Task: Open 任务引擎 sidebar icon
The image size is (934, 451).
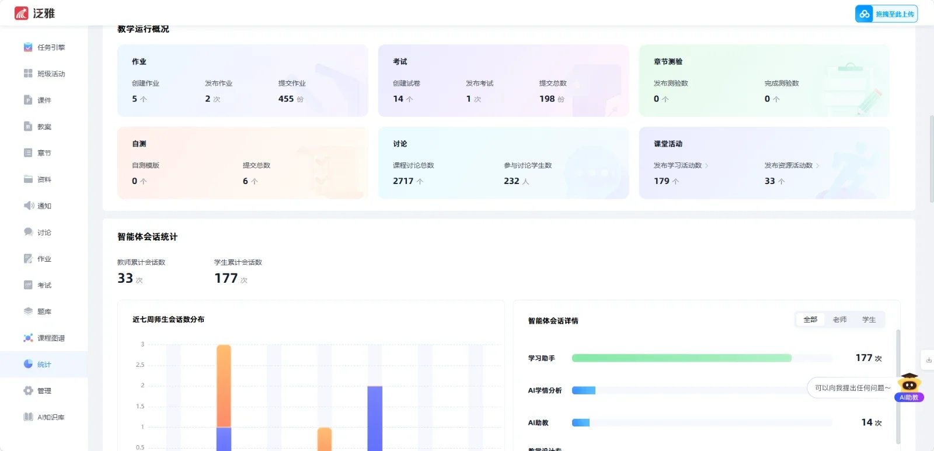Action: click(28, 47)
